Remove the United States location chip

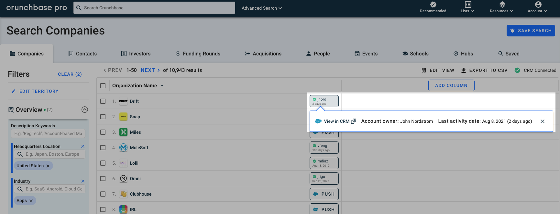click(x=48, y=166)
